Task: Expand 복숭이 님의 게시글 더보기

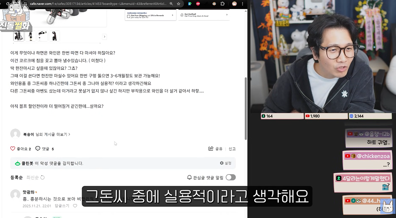Action: point(47,134)
